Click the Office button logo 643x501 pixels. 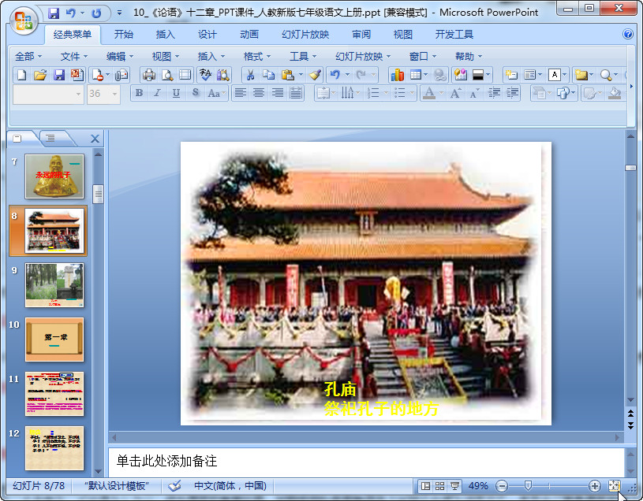point(23,20)
